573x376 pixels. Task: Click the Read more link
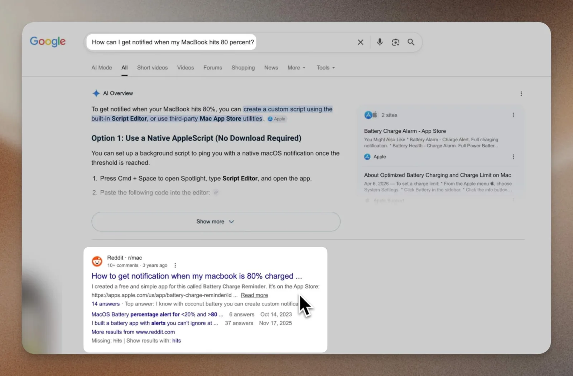click(254, 295)
